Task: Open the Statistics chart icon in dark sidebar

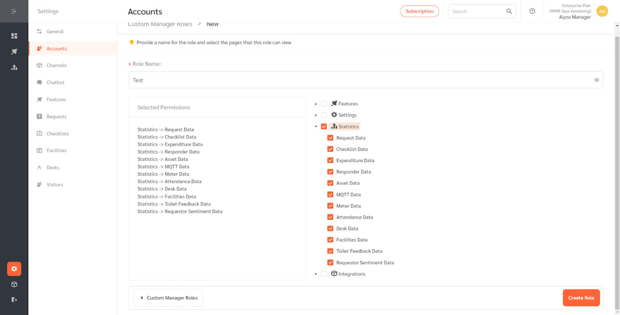Action: click(14, 67)
